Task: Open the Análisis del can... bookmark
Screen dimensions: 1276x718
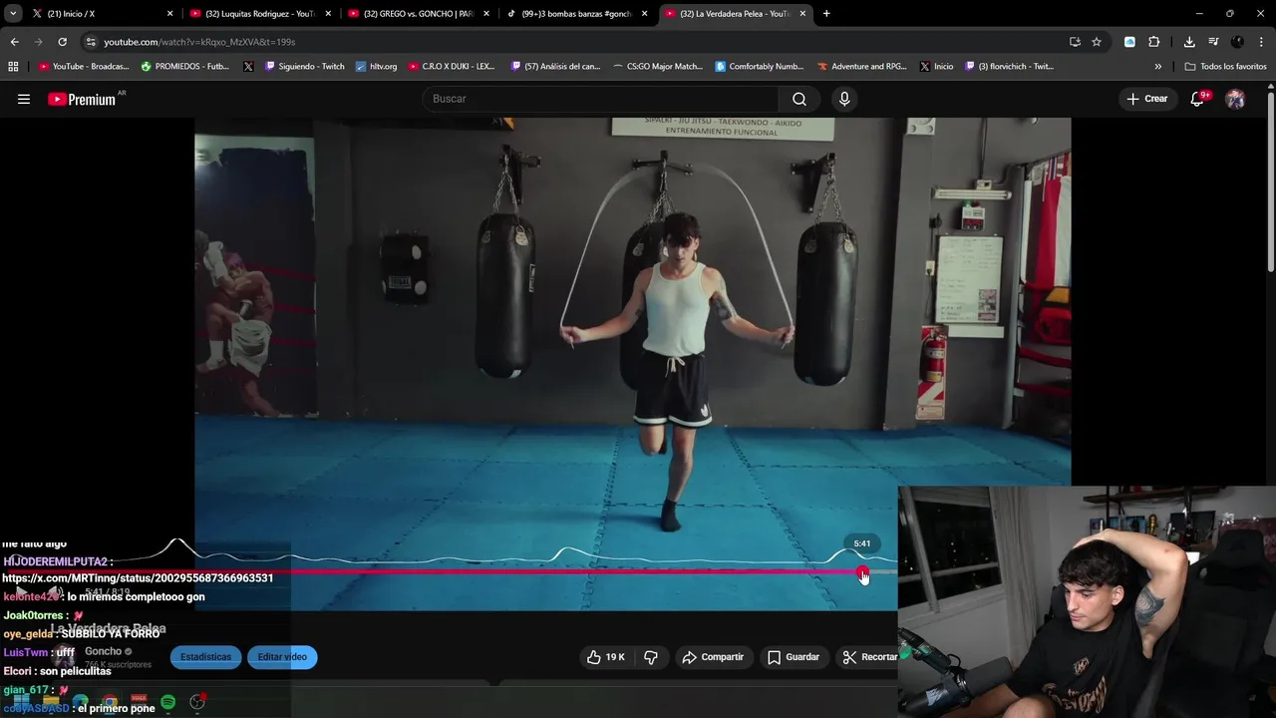Action: click(x=555, y=67)
